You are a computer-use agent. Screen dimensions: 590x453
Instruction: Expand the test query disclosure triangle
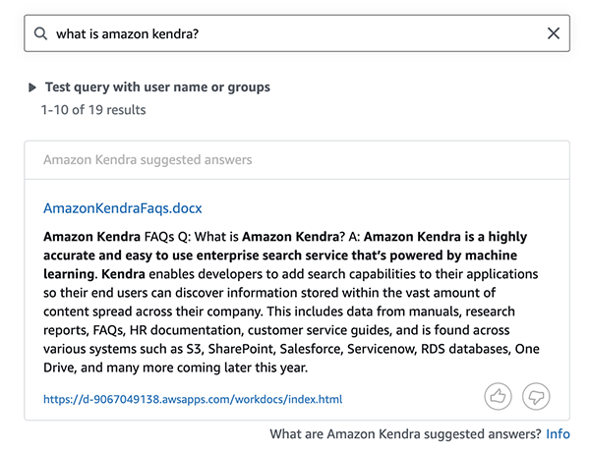33,87
